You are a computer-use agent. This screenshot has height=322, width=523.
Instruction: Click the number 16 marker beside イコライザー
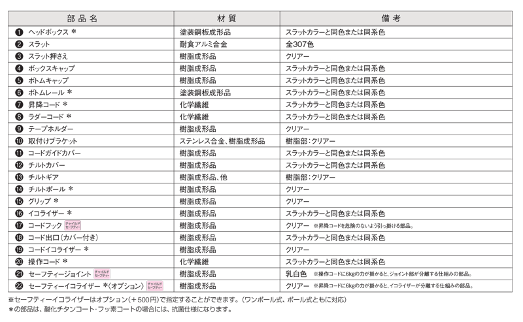point(19,214)
